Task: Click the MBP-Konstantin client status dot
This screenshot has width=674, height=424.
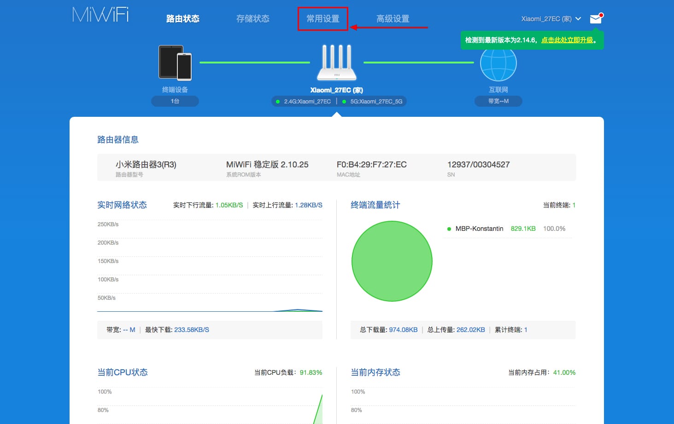Action: point(449,229)
